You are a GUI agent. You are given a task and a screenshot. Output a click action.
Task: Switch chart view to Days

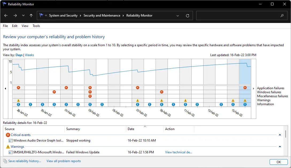click(x=19, y=55)
